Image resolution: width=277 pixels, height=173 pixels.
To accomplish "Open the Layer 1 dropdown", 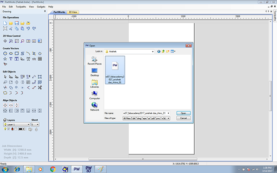I will point(16,124).
